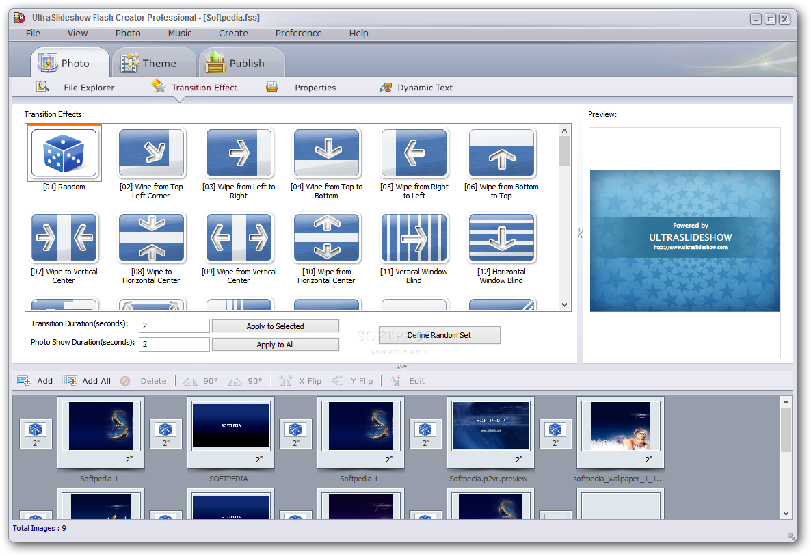
Task: Select Wipe to Horizontal Center effect
Action: [152, 238]
